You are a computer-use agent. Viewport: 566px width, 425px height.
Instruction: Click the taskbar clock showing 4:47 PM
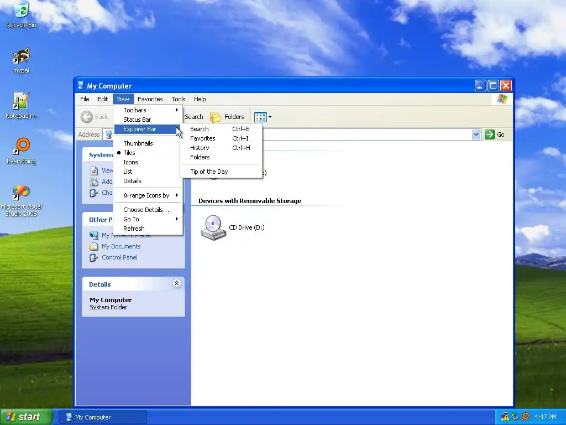click(546, 417)
